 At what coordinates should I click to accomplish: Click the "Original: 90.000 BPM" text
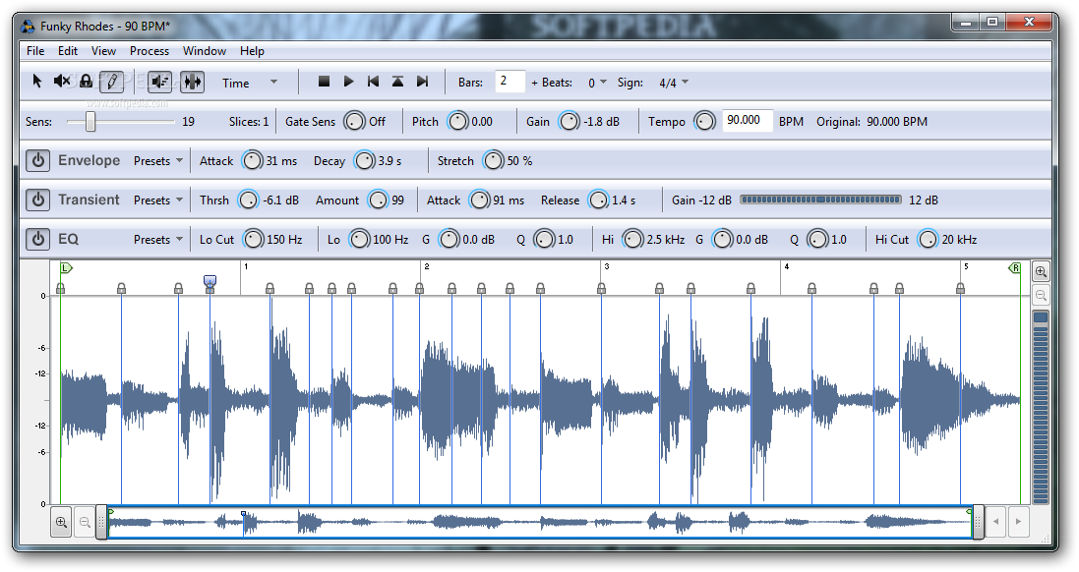tap(871, 122)
